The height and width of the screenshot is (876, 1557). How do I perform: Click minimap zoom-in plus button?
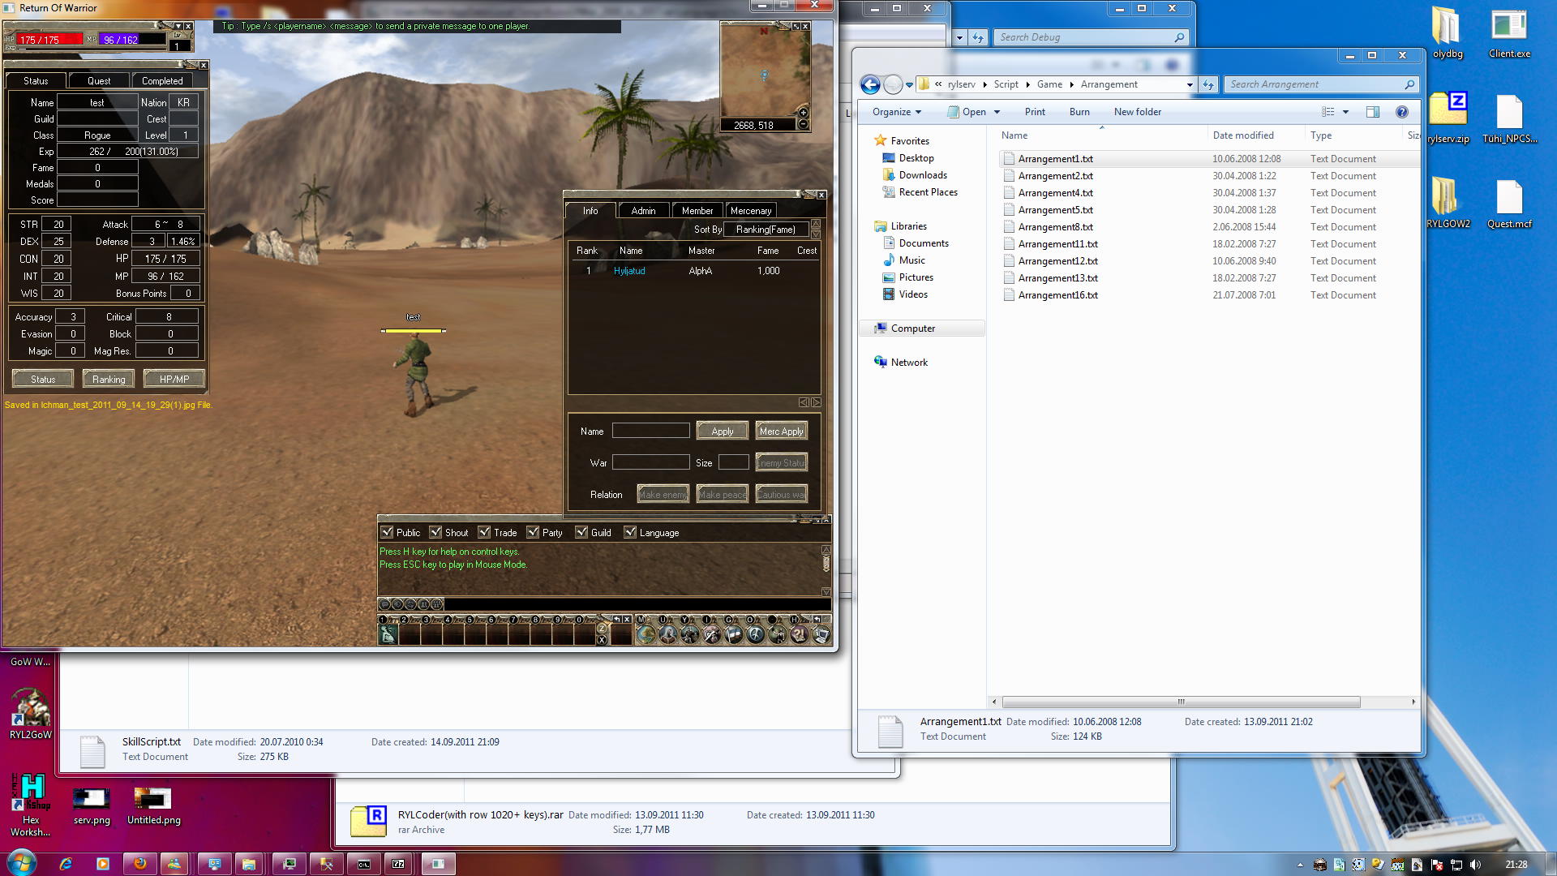point(803,113)
